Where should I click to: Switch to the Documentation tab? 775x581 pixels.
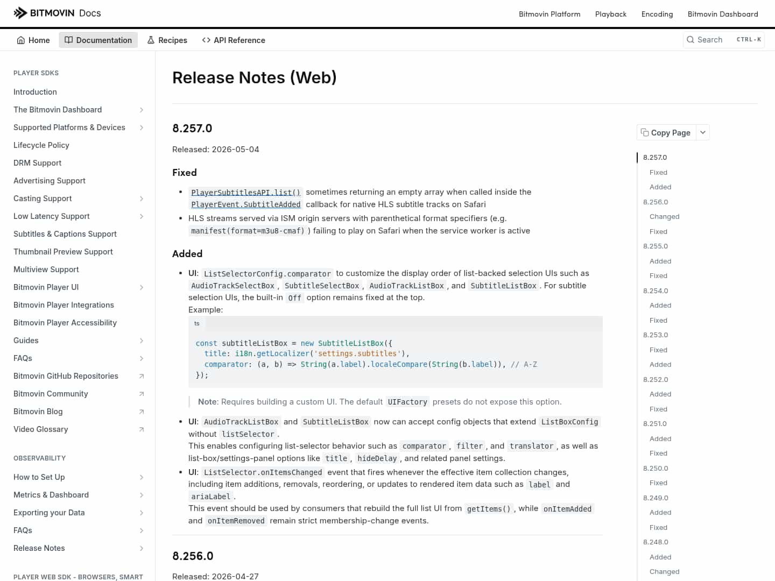click(98, 40)
